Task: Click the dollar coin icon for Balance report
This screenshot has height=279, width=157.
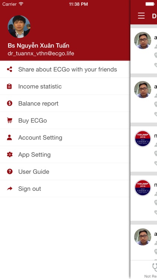Action: click(10, 103)
